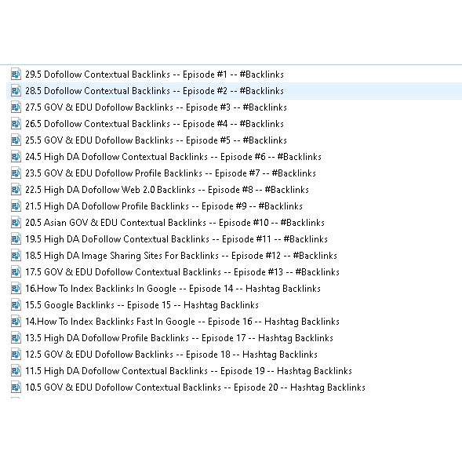Select the highlighted 28.5 Dofollow Contextual Episode #2 file
The height and width of the screenshot is (462, 462).
click(x=155, y=91)
